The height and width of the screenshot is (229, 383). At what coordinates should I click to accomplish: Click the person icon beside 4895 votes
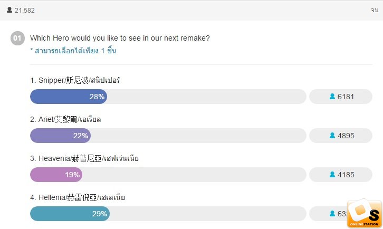332,136
